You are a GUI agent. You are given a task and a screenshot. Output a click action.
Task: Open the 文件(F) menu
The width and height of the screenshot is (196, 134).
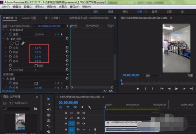(6, 7)
